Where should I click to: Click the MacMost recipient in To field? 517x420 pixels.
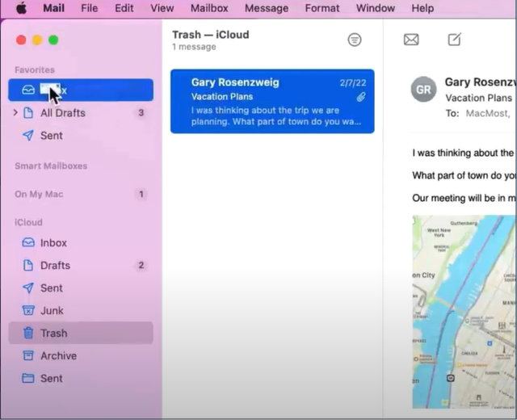point(488,113)
